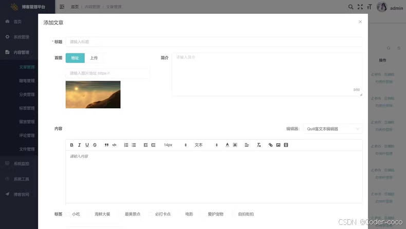The width and height of the screenshot is (406, 229).
Task: Focus the 简介 summary textarea
Action: (x=267, y=74)
